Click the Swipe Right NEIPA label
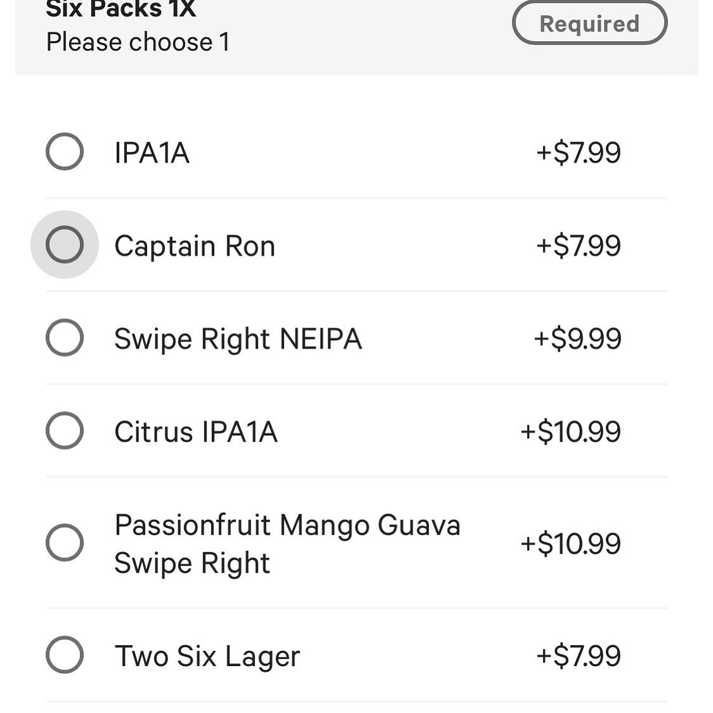The image size is (713, 713). [238, 339]
